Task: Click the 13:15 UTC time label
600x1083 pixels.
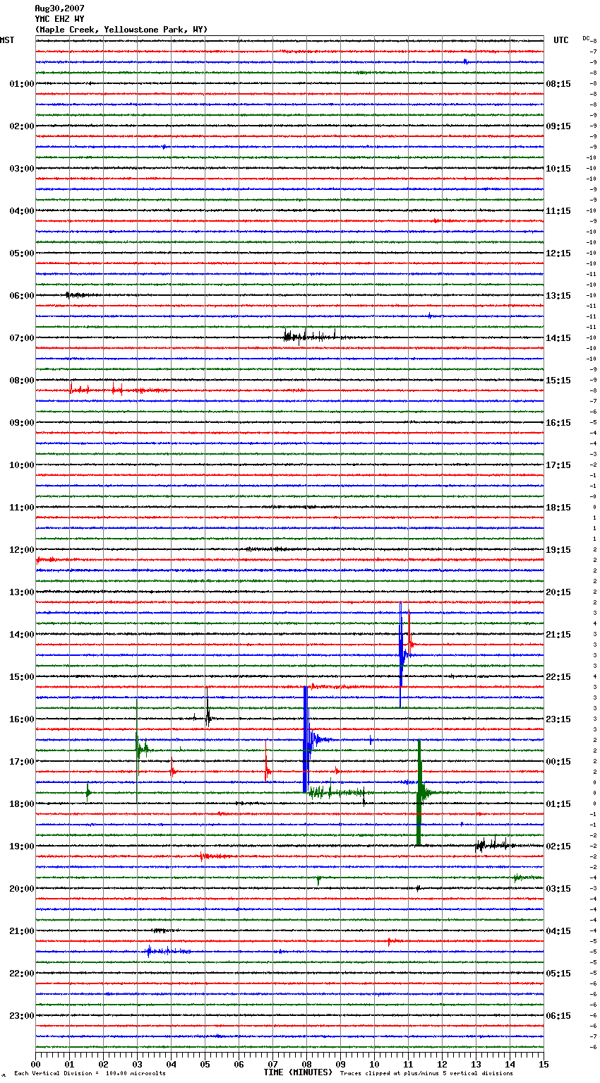Action: [558, 296]
